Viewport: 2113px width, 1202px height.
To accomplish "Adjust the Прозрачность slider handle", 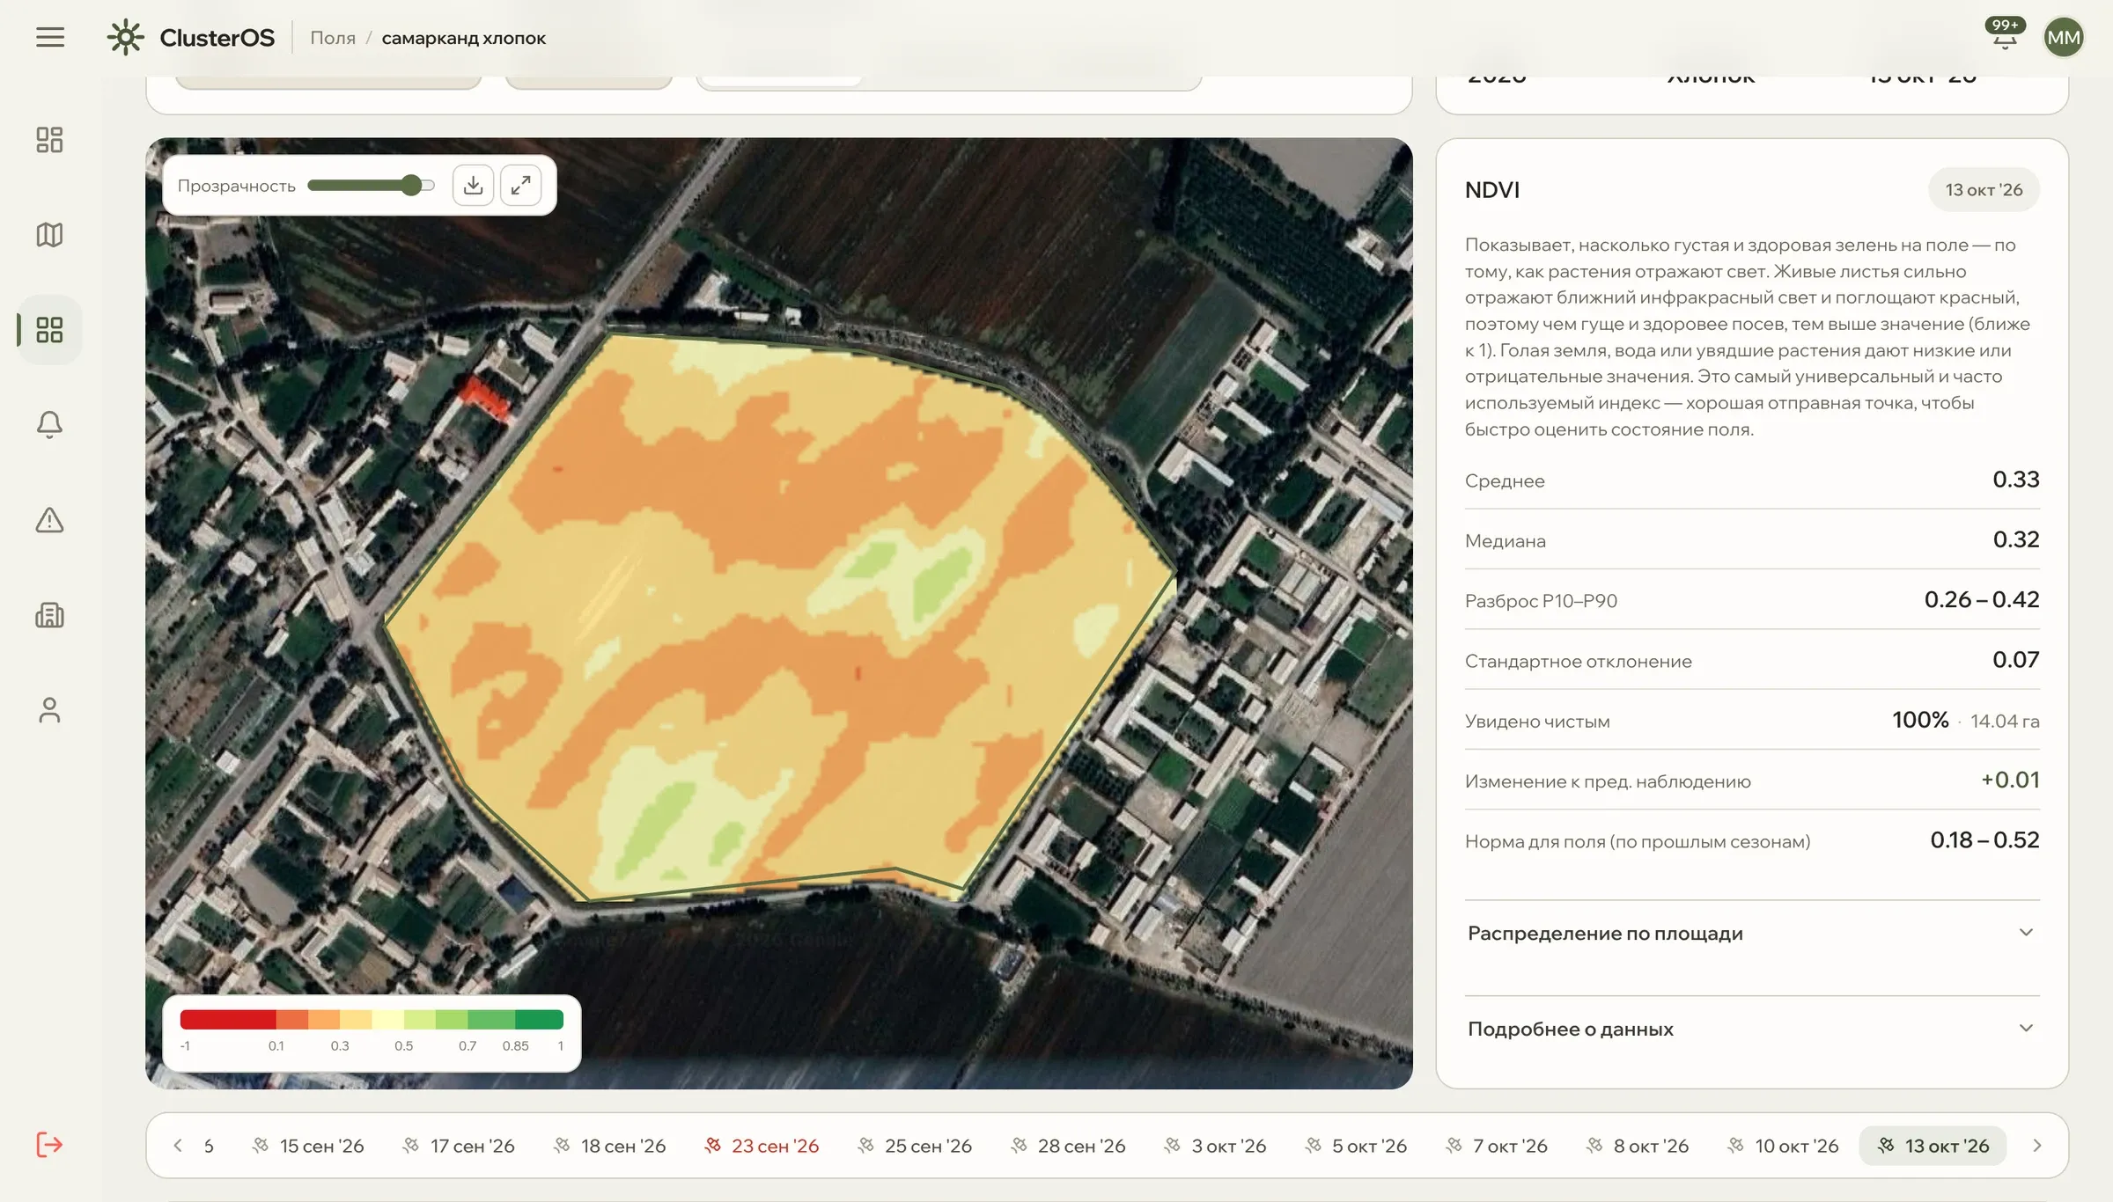I will [x=410, y=185].
